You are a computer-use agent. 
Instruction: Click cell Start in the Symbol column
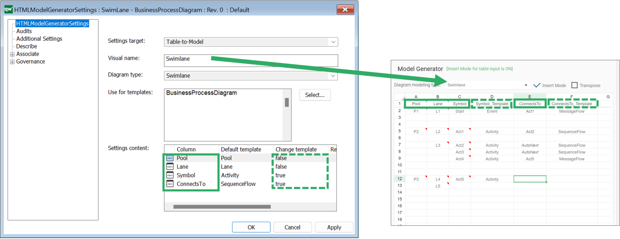460,111
